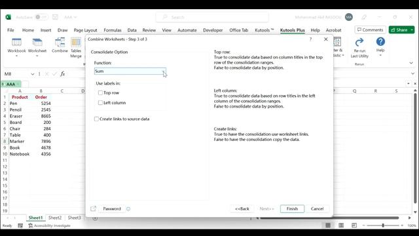The height and width of the screenshot is (236, 419).
Task: Open the Kutools Worksheet tools icon
Action: (x=37, y=43)
